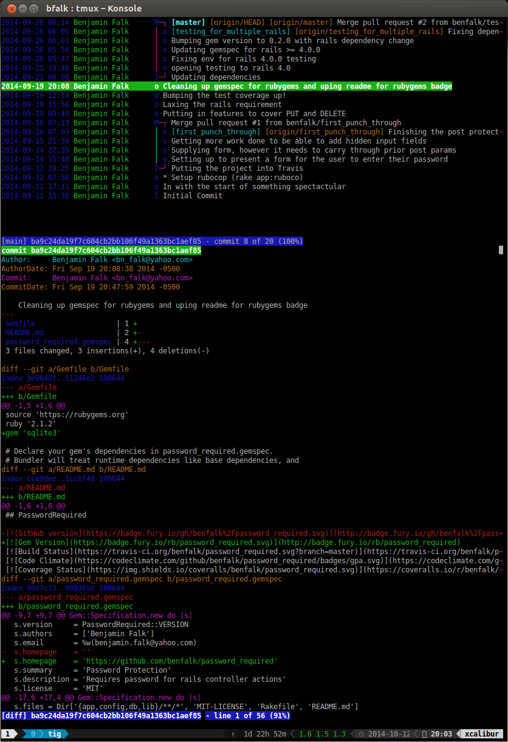Click password_required.gemspec in the diffstat list

click(x=58, y=342)
